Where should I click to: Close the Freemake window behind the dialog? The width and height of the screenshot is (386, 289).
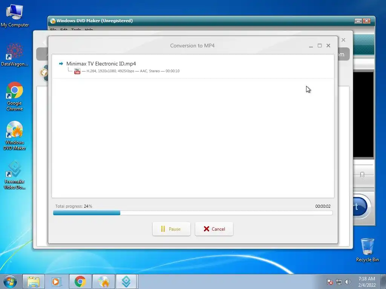click(343, 40)
